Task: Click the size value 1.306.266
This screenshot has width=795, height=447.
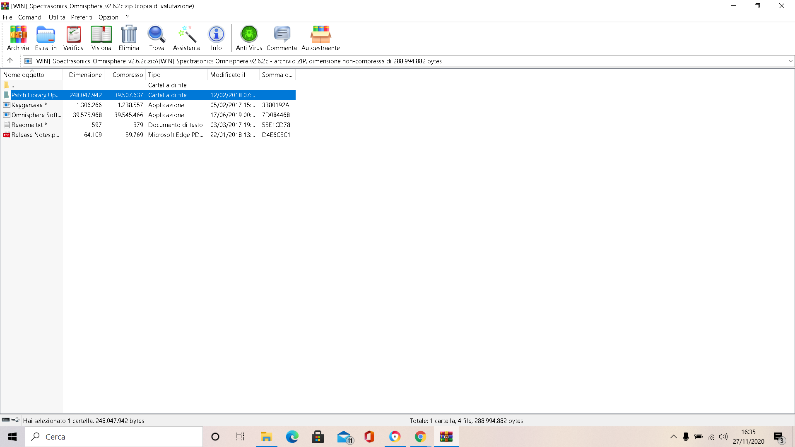Action: pos(89,105)
